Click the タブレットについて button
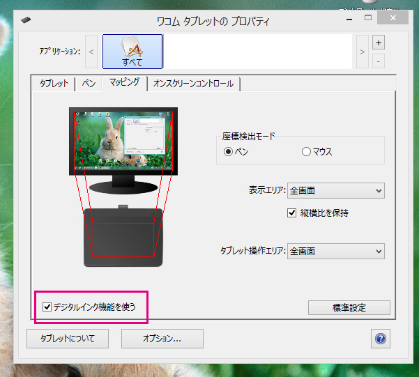The width and height of the screenshot is (419, 377). [x=68, y=339]
